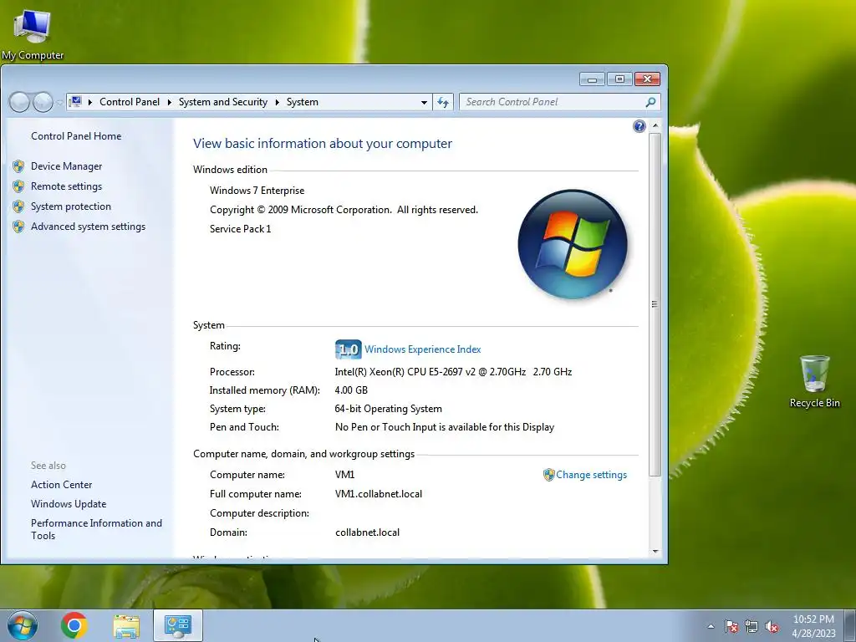856x642 pixels.
Task: Open Remote settings link
Action: pos(66,186)
